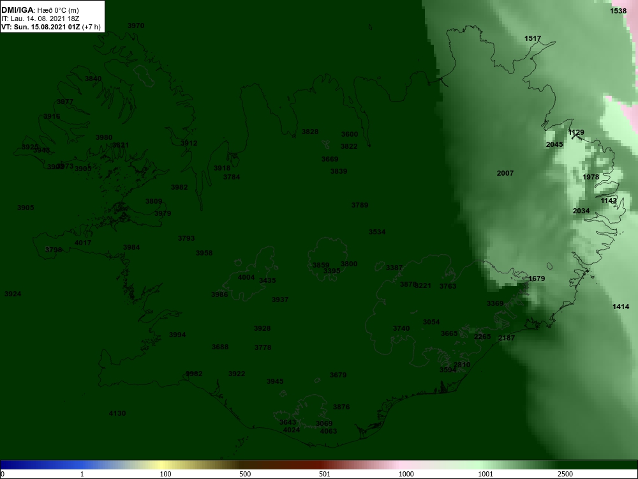Viewport: 638px width, 479px height.
Task: Click the map value 1517
Action: tap(533, 39)
